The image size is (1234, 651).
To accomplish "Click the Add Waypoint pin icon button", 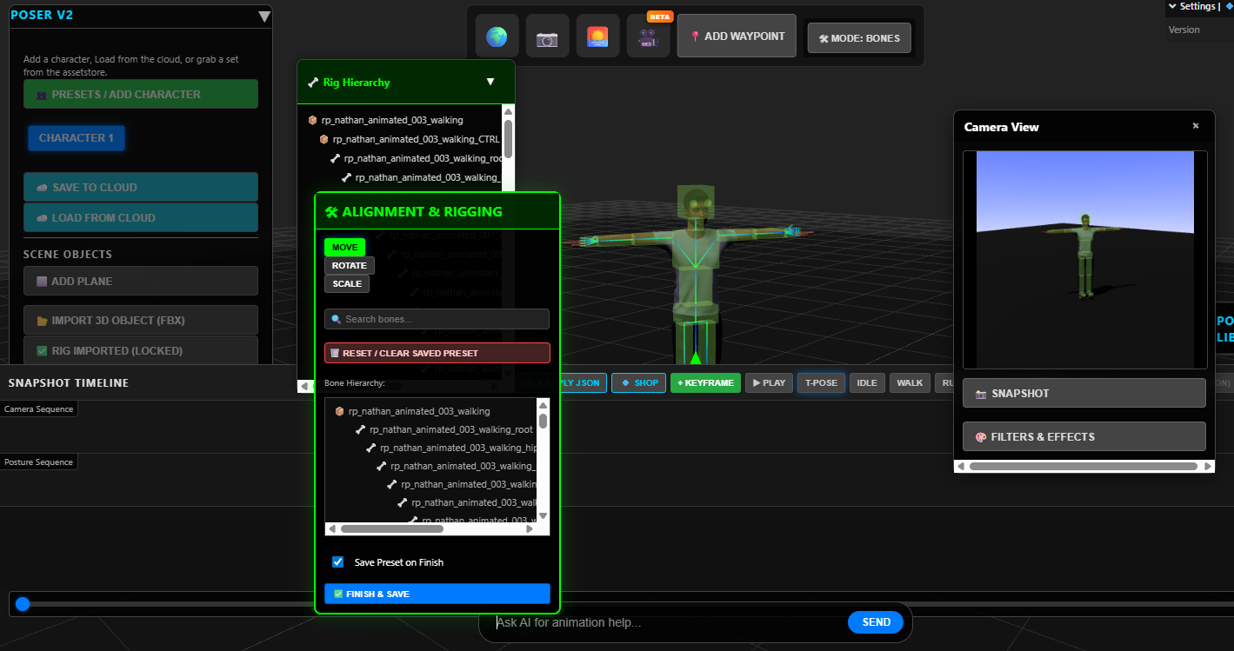I will click(736, 36).
